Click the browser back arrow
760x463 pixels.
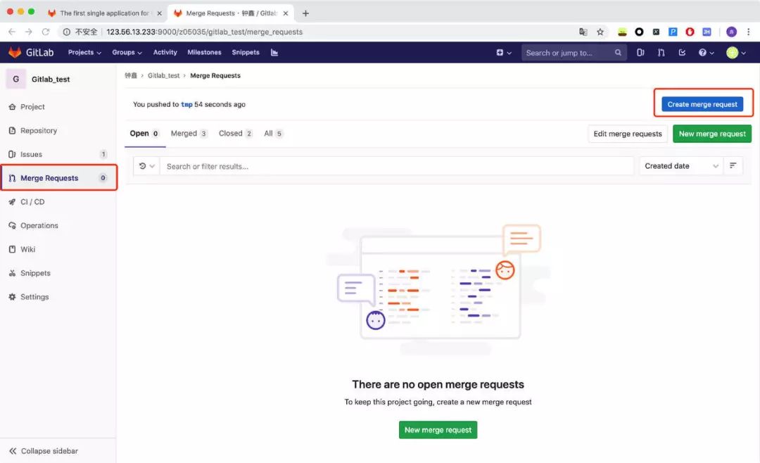pyautogui.click(x=12, y=32)
